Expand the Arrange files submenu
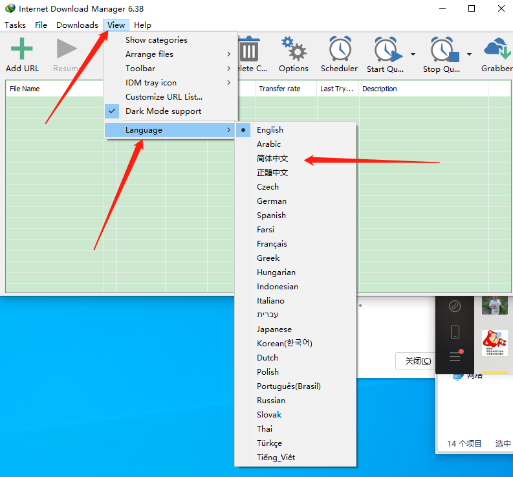The height and width of the screenshot is (477, 513). (x=170, y=54)
